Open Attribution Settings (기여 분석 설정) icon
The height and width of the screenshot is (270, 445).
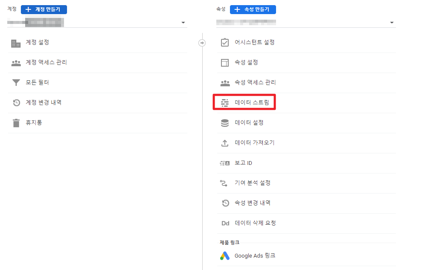[225, 183]
